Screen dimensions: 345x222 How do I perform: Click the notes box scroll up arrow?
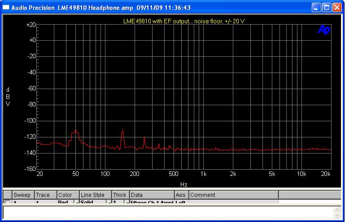pos(337,209)
